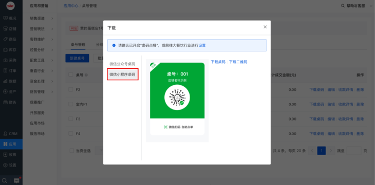The height and width of the screenshot is (185, 375).
Task: Click 应用中心 breadcrumb link
Action: [71, 6]
